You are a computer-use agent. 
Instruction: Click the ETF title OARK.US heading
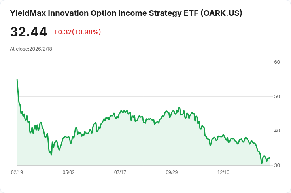coord(126,13)
